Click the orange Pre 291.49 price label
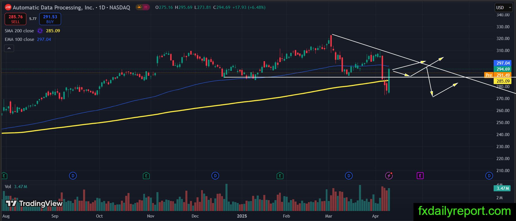 (498, 75)
